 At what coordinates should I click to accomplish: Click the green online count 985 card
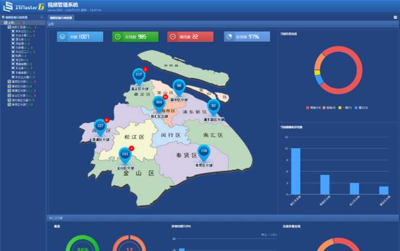[x=135, y=37]
